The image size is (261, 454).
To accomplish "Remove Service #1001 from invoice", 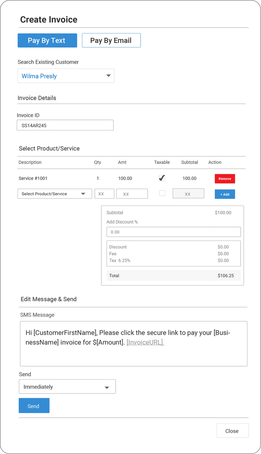I will pyautogui.click(x=225, y=179).
